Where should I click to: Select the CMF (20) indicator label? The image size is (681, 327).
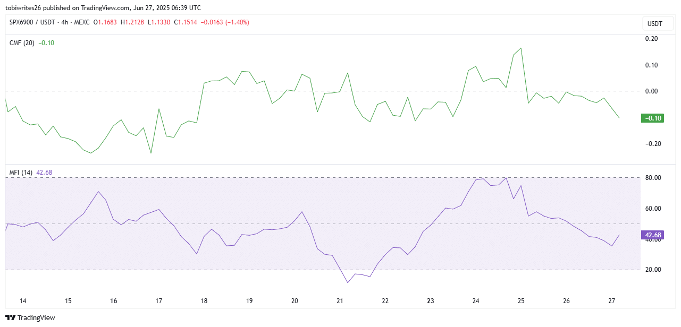click(22, 43)
